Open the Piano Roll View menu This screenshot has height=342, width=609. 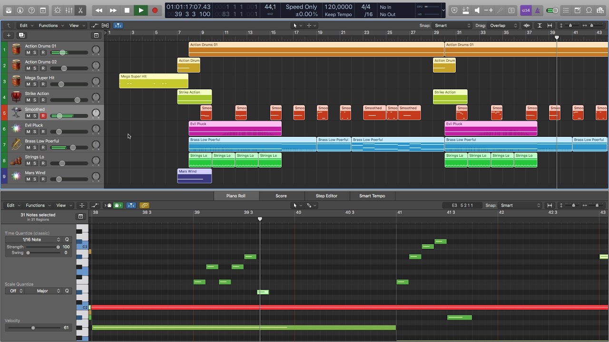pos(63,205)
